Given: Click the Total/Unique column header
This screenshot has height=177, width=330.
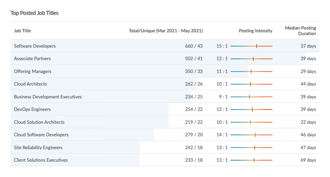Looking at the screenshot, I should pos(166,31).
